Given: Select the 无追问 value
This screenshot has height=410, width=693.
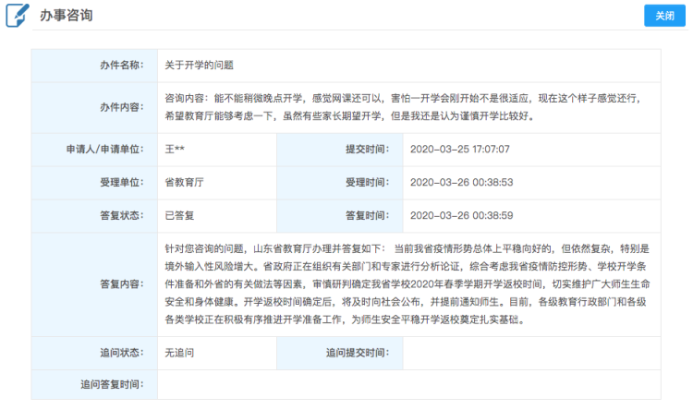Looking at the screenshot, I should point(179,353).
